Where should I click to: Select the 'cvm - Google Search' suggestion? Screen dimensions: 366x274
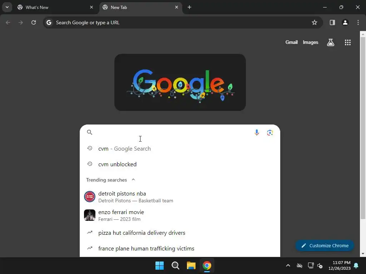pyautogui.click(x=180, y=149)
